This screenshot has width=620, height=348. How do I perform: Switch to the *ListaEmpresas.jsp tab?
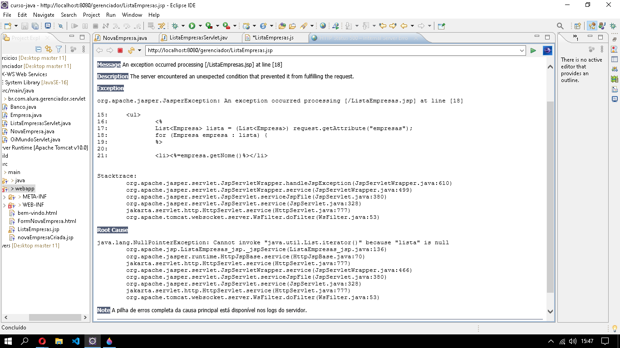(273, 38)
